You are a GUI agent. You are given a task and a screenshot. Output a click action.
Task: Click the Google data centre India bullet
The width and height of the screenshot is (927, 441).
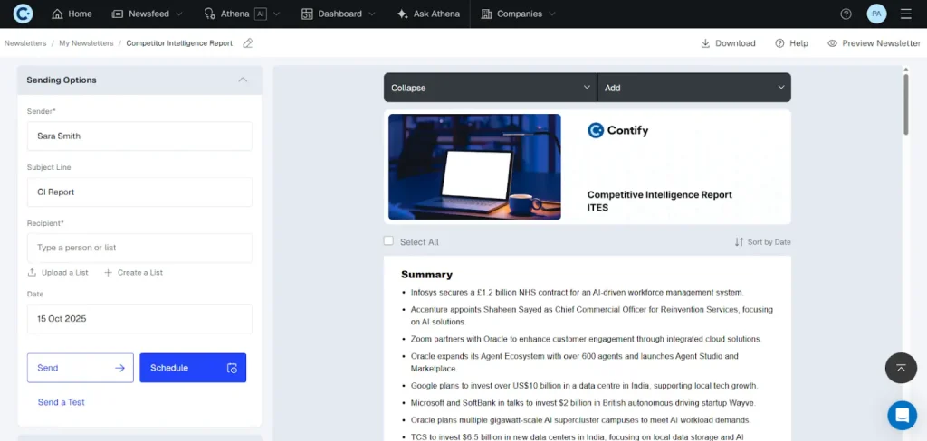coord(584,386)
